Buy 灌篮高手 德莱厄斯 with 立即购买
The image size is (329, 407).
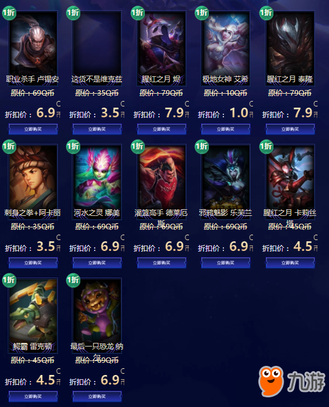161,262
